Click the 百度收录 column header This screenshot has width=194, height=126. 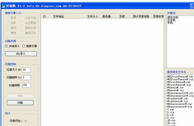tap(158, 16)
